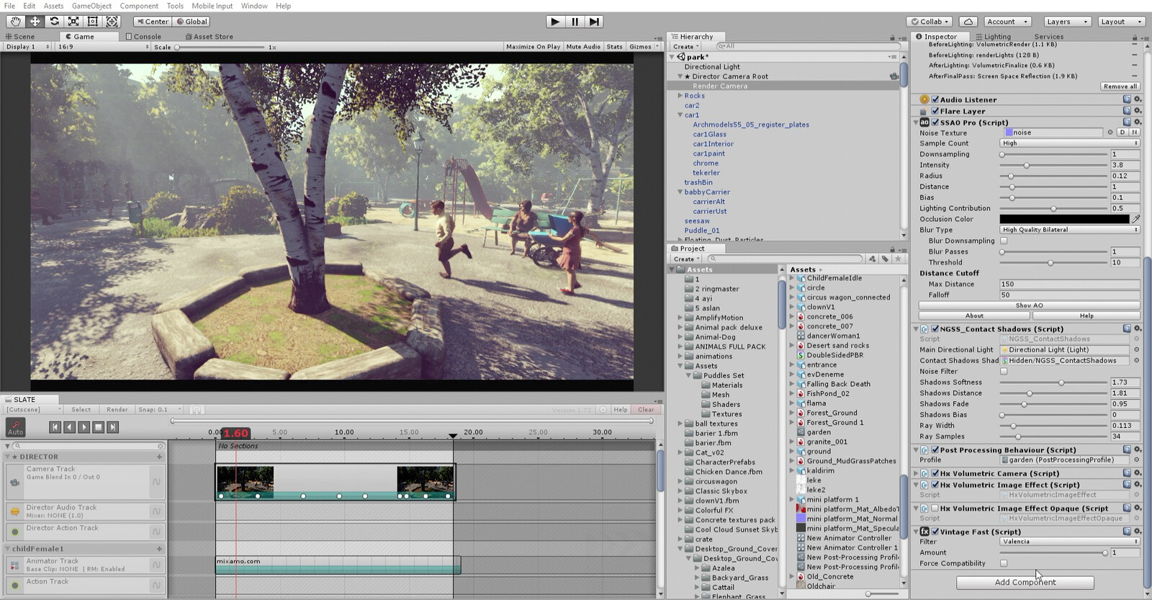Add a track to childFemale1 group
1152x600 pixels.
[159, 549]
